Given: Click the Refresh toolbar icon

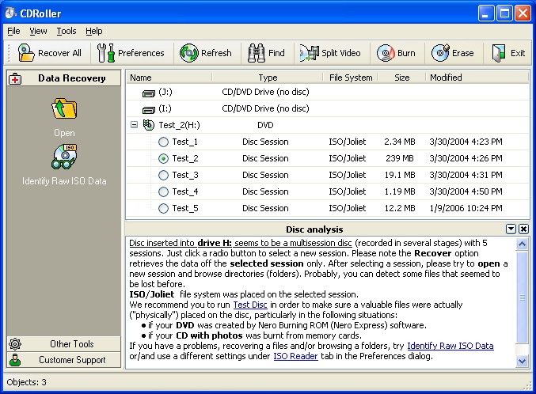Looking at the screenshot, I should click(x=188, y=53).
